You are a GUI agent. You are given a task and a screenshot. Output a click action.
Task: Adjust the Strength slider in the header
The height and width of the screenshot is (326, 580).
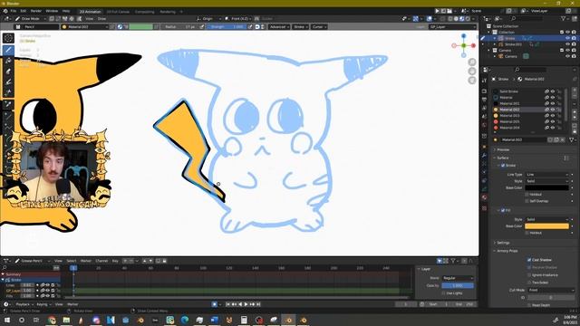[227, 26]
